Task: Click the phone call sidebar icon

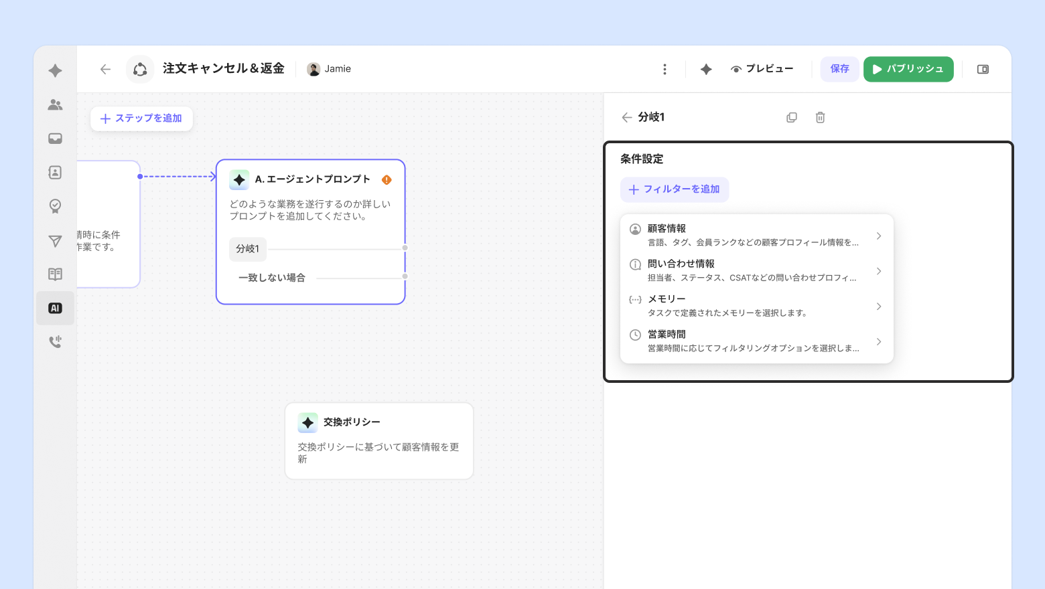Action: tap(55, 342)
